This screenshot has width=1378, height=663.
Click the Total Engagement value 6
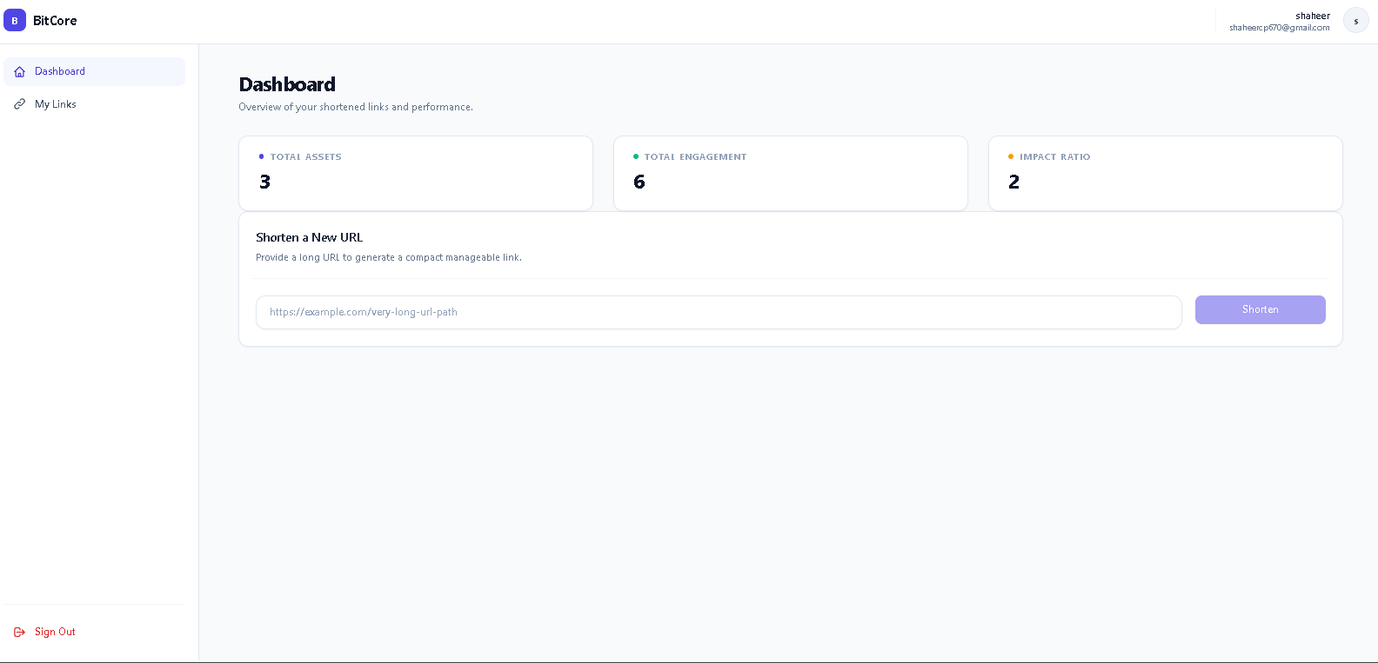639,182
